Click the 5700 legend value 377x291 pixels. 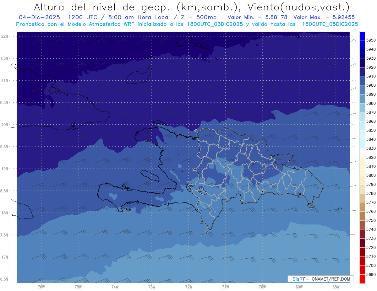(371, 266)
